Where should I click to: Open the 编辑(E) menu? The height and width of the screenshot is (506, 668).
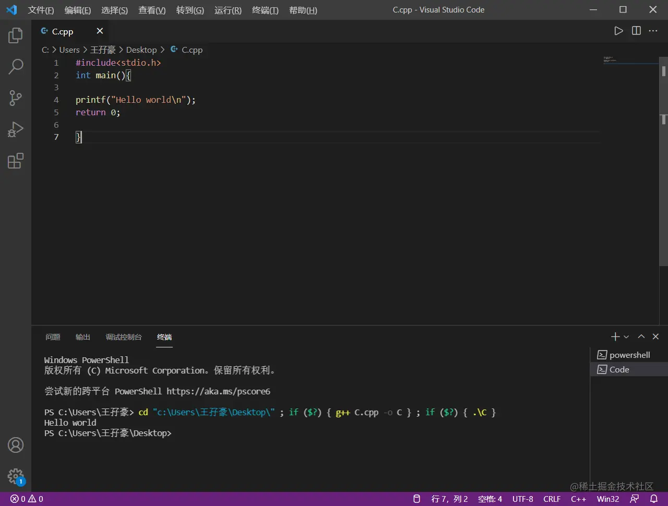click(x=78, y=10)
